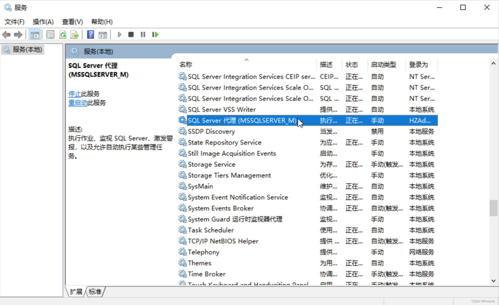Click the 服务 title bar app icon
The image size is (499, 305).
click(8, 7)
